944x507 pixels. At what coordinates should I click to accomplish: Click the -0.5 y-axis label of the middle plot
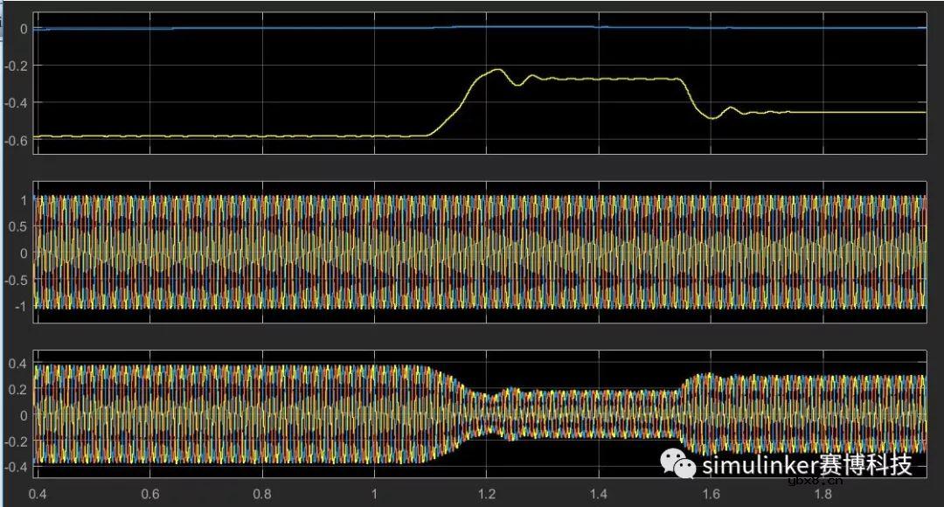(x=17, y=280)
